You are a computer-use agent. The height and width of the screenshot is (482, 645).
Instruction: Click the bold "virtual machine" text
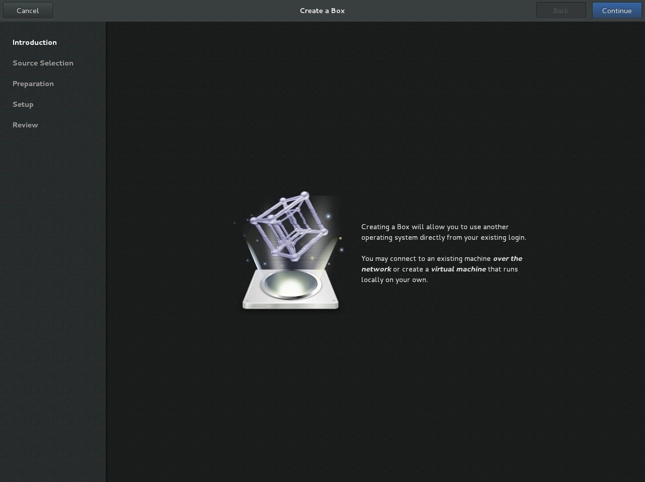pyautogui.click(x=459, y=269)
